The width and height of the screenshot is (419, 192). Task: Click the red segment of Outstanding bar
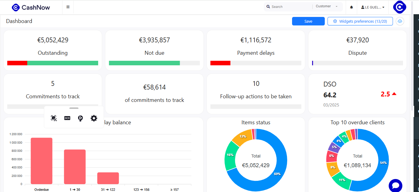tap(17, 63)
